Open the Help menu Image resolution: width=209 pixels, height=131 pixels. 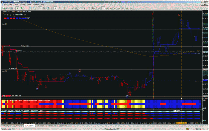[x=43, y=5]
